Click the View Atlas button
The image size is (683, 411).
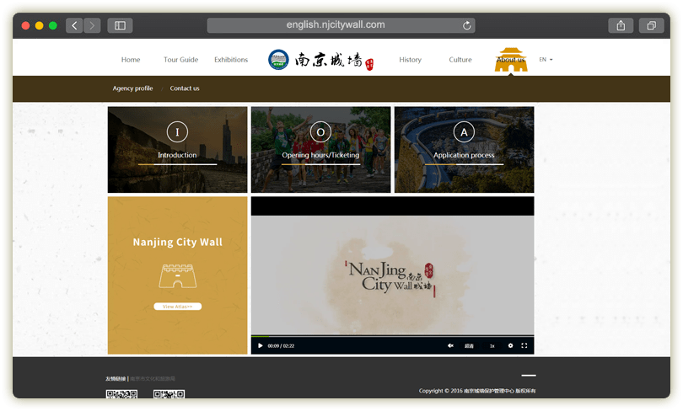(x=177, y=307)
